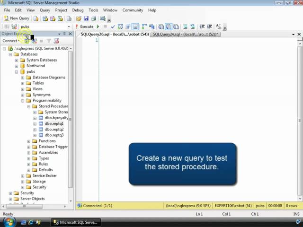Toggle Object Explorer auto-hide pin
303x227 pixels.
[x=65, y=34]
